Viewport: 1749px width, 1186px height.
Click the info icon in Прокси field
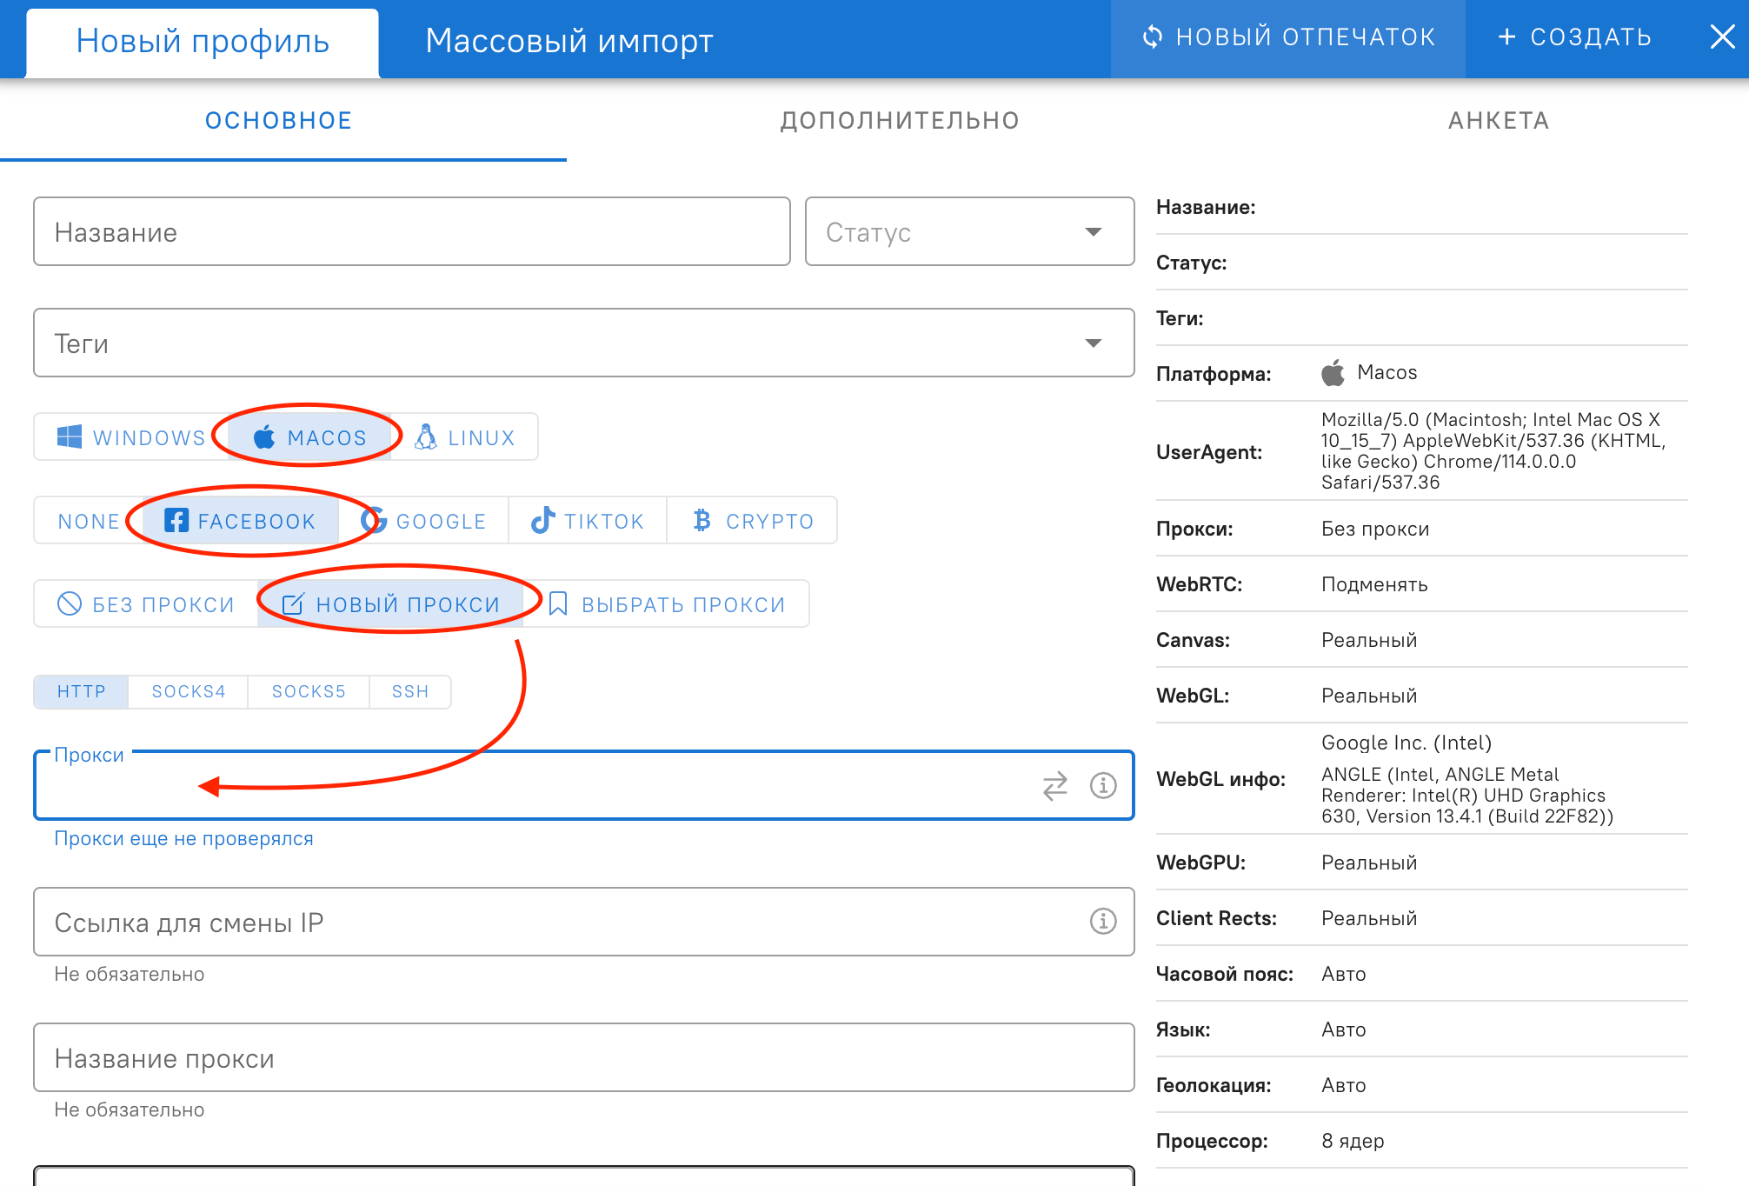point(1103,785)
